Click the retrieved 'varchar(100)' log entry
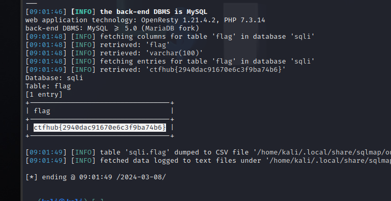Screen dimensions: 391x201 (x=152, y=53)
